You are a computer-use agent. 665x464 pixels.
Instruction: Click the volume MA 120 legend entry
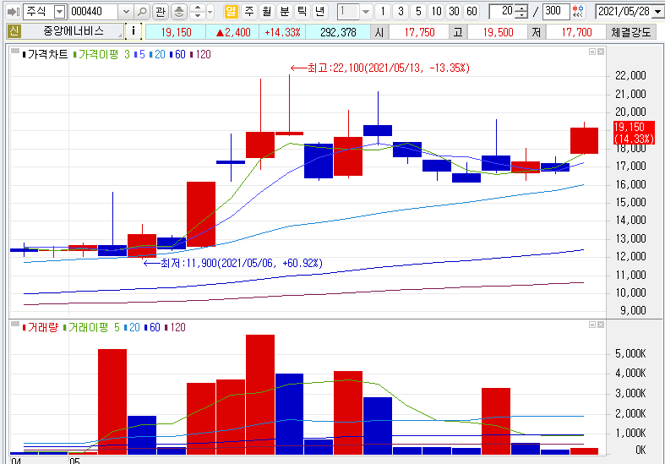pyautogui.click(x=175, y=327)
